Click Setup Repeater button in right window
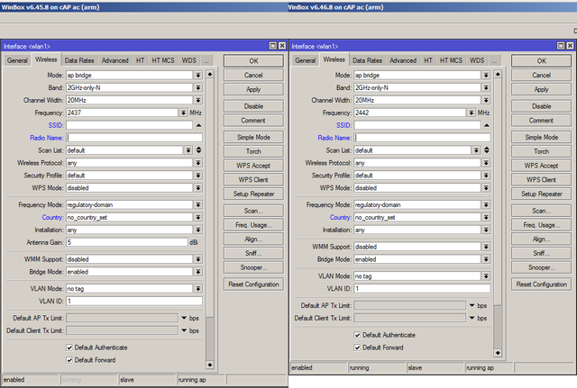The height and width of the screenshot is (388, 577). click(x=541, y=194)
